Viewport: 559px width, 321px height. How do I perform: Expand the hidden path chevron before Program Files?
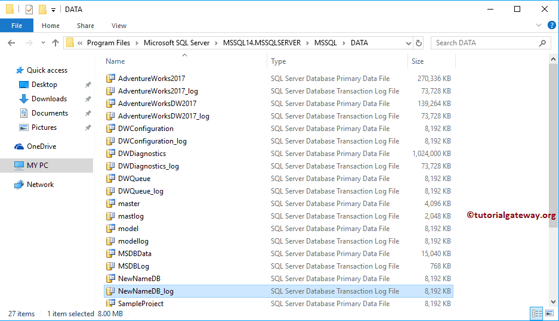[x=80, y=43]
